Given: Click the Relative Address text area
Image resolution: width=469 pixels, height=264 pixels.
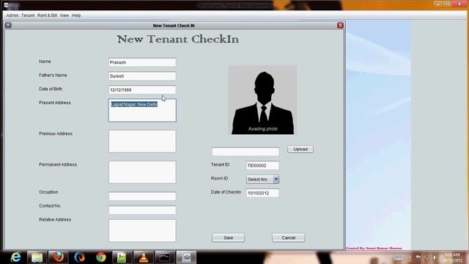Looking at the screenshot, I should (142, 231).
